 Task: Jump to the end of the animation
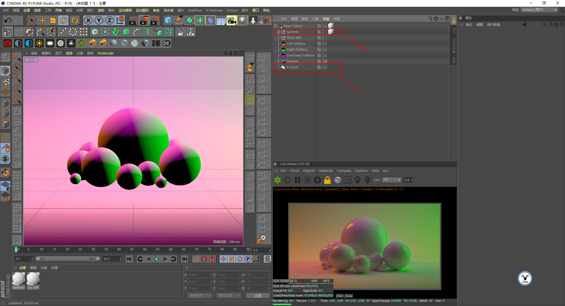click(x=185, y=259)
